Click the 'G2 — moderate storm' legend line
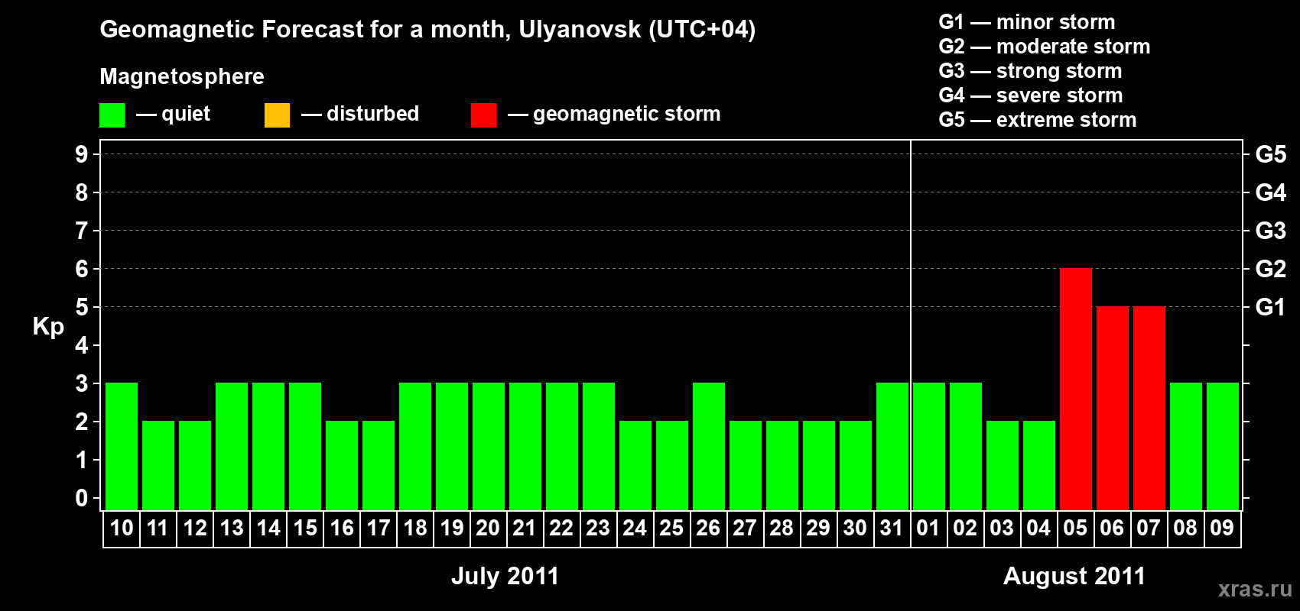1300x611 pixels. 1045,47
